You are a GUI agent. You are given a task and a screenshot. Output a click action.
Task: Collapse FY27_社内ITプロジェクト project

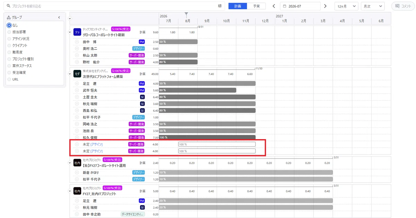[70, 191]
